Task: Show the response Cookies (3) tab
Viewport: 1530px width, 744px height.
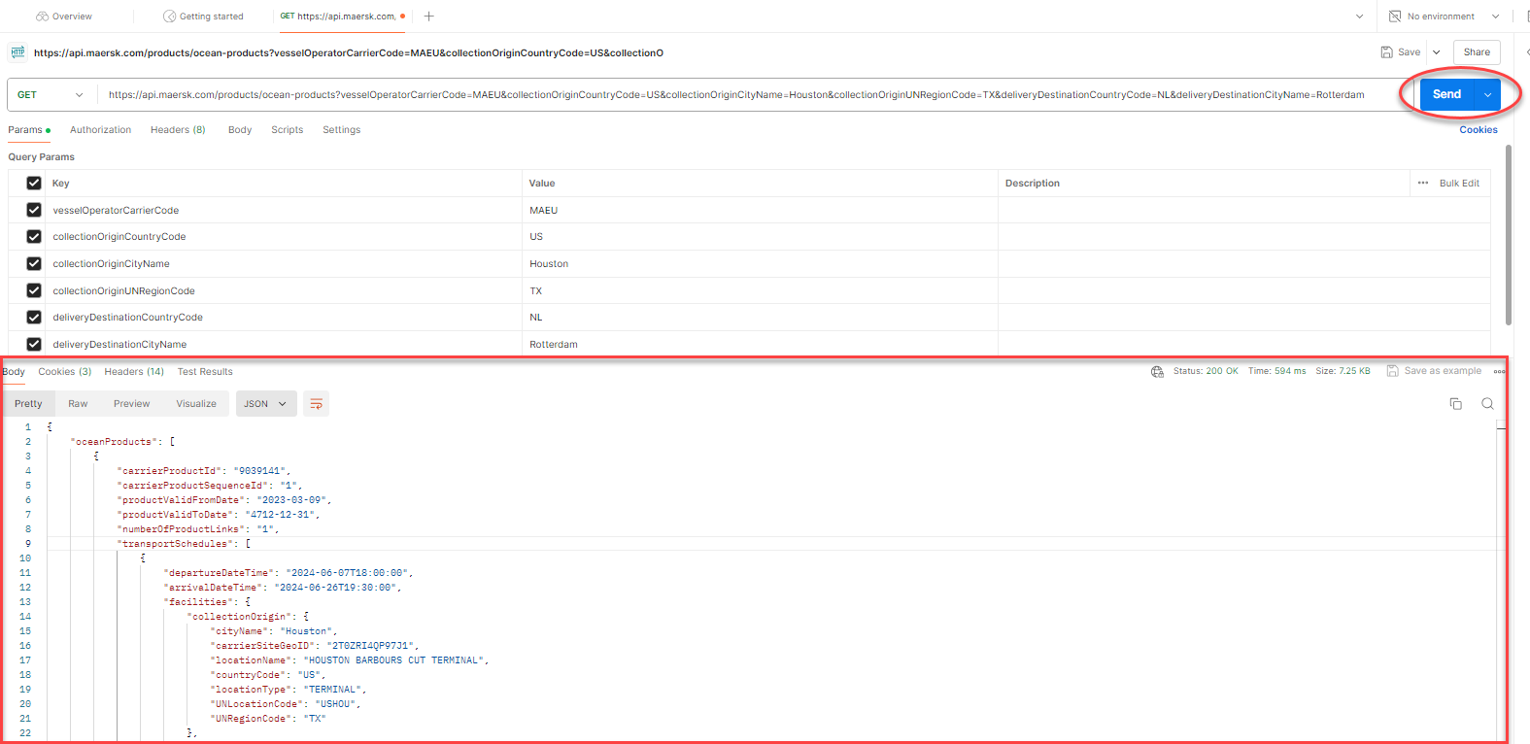Action: (x=65, y=372)
